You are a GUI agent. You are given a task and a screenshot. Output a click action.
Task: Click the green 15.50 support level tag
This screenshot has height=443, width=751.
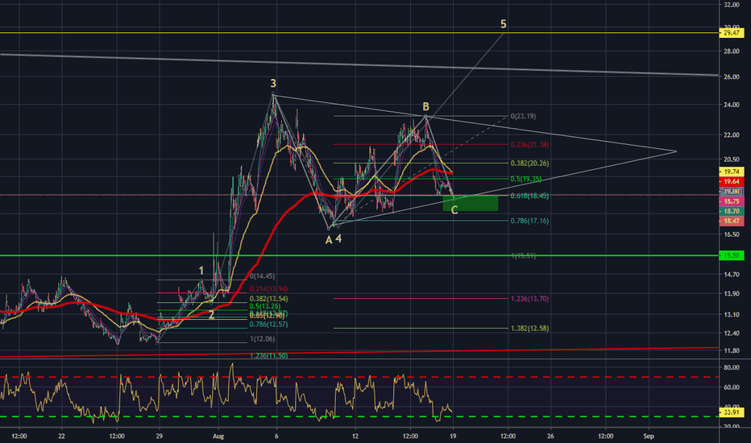[732, 256]
